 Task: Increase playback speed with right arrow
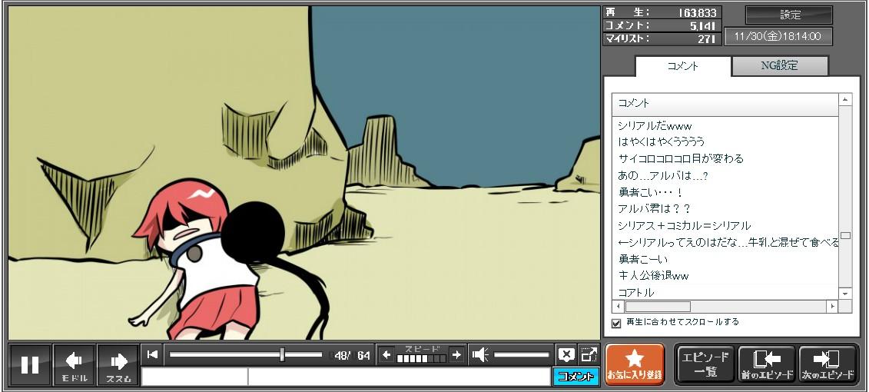tap(456, 354)
